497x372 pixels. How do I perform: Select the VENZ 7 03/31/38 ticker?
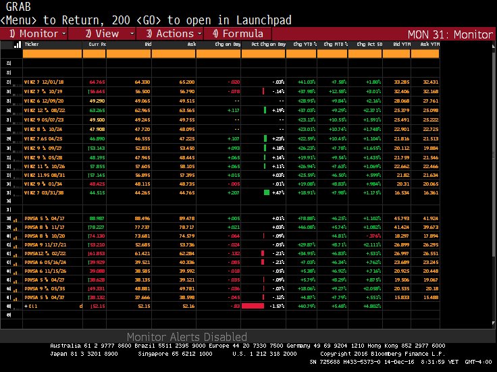(x=44, y=192)
